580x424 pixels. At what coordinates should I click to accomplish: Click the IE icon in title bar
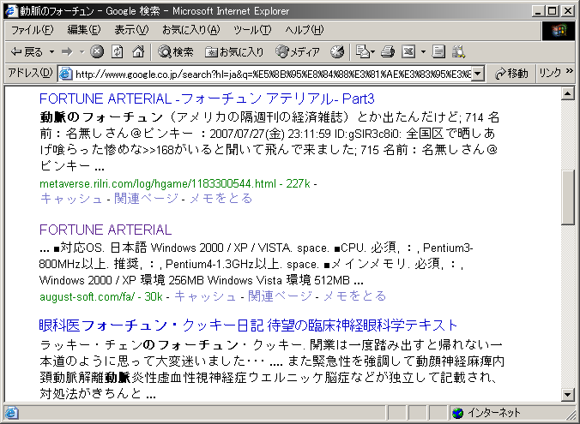[12, 11]
